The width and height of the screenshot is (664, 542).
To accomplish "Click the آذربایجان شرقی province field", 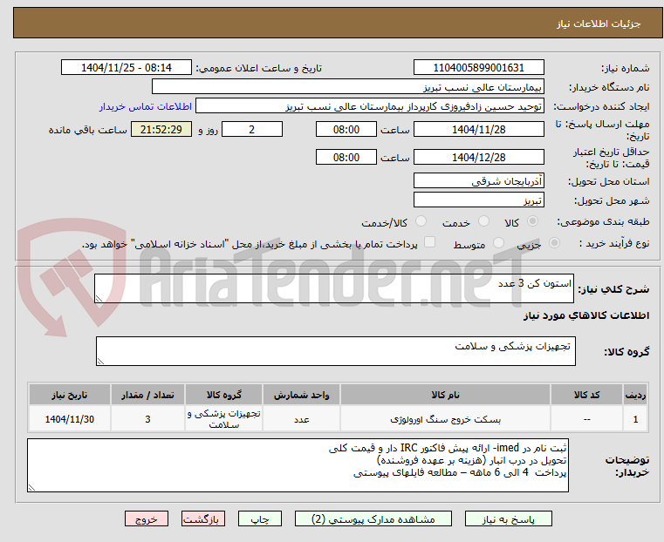I will pyautogui.click(x=478, y=180).
